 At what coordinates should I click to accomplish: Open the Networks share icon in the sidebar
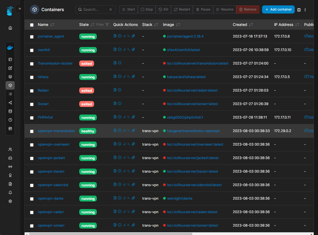pos(10,103)
